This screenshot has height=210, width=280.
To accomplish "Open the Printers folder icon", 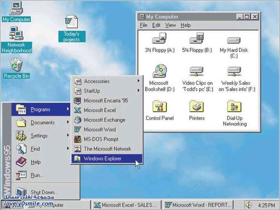I will point(197,107).
